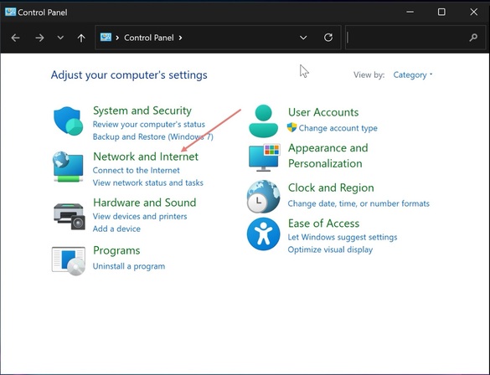Expand chevron after Control Panel in breadcrumb
The width and height of the screenshot is (490, 375).
pyautogui.click(x=180, y=38)
